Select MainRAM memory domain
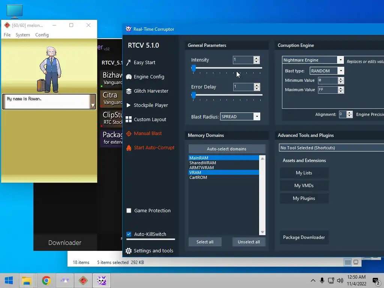Image resolution: width=384 pixels, height=288 pixels. click(223, 158)
